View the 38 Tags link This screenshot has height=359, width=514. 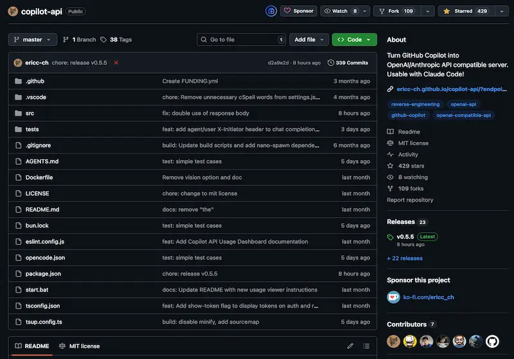pos(116,40)
